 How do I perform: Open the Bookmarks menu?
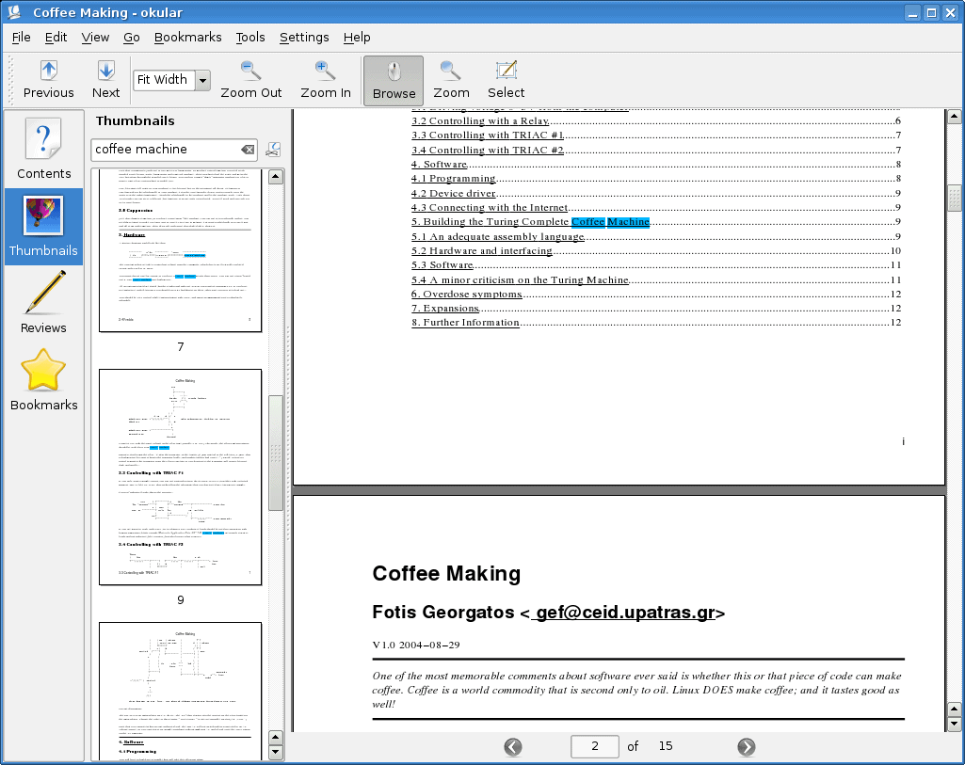click(x=187, y=38)
